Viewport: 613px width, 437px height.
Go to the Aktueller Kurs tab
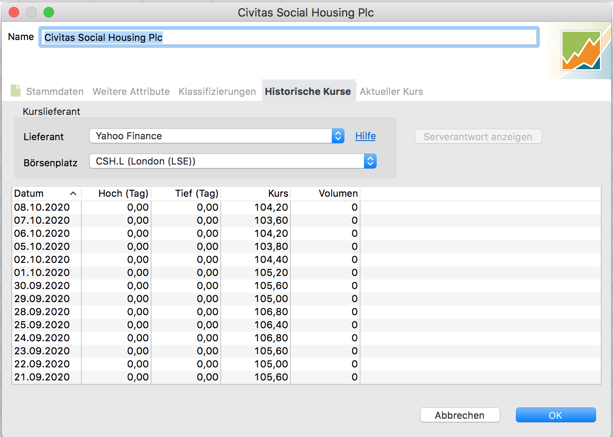click(x=391, y=91)
